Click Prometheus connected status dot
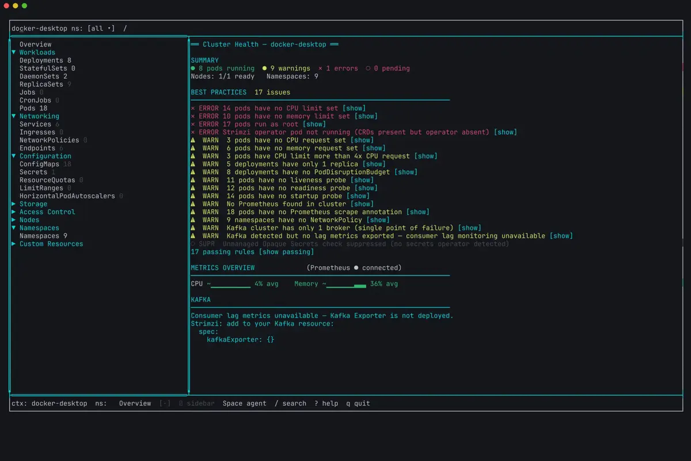 (356, 268)
